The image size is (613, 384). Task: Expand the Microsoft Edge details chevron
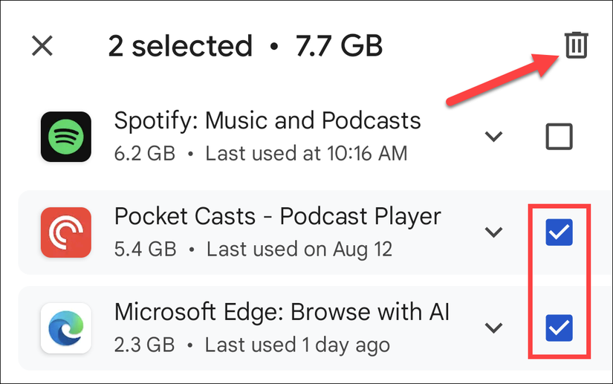[493, 328]
